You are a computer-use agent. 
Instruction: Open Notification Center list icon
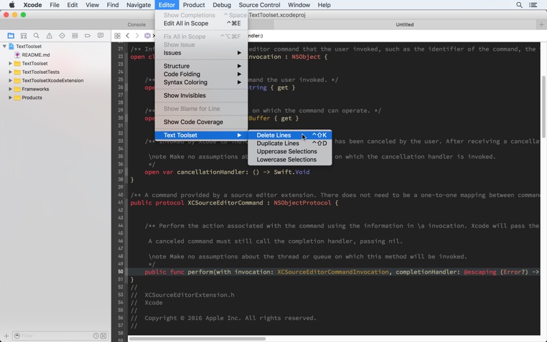pos(533,5)
